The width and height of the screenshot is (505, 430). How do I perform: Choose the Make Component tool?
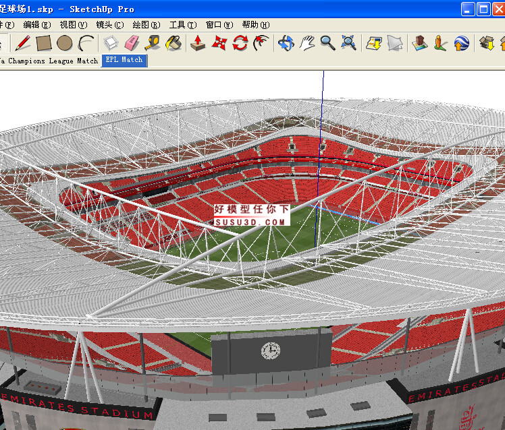coord(111,42)
